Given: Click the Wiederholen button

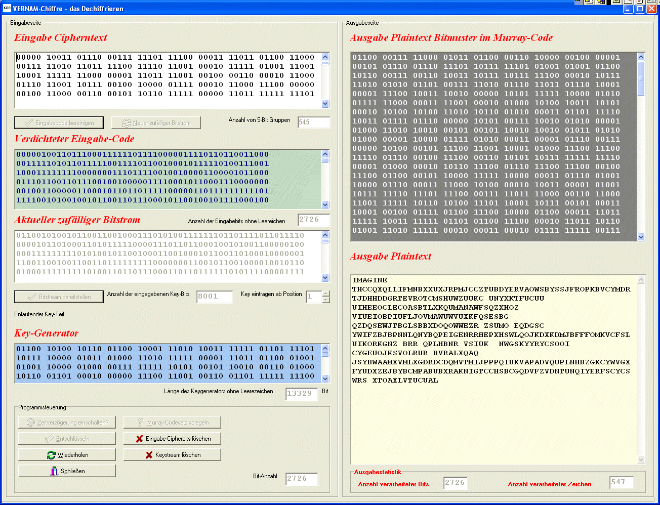Looking at the screenshot, I should pyautogui.click(x=67, y=455).
